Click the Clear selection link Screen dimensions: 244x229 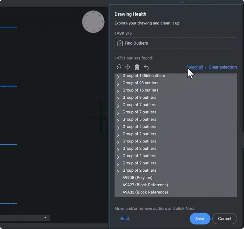[x=222, y=67]
